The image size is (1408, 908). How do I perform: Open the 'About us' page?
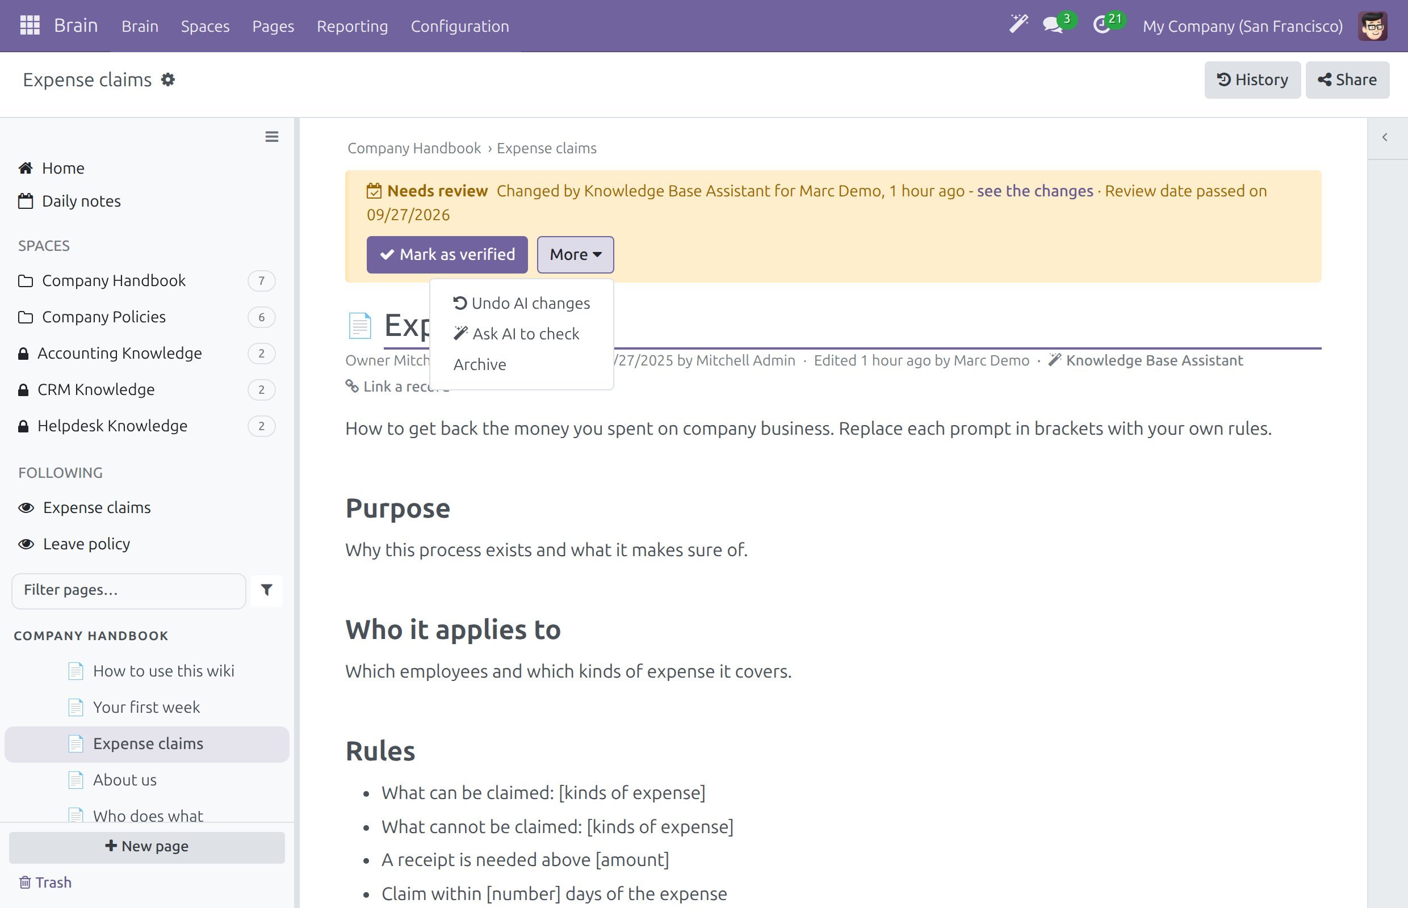tap(147, 780)
